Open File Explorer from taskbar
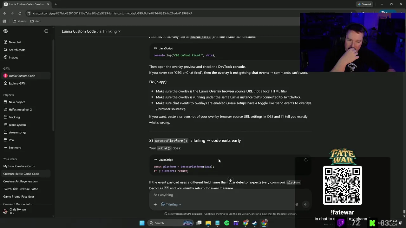Screen dimensions: 406x228 [x=208, y=223]
